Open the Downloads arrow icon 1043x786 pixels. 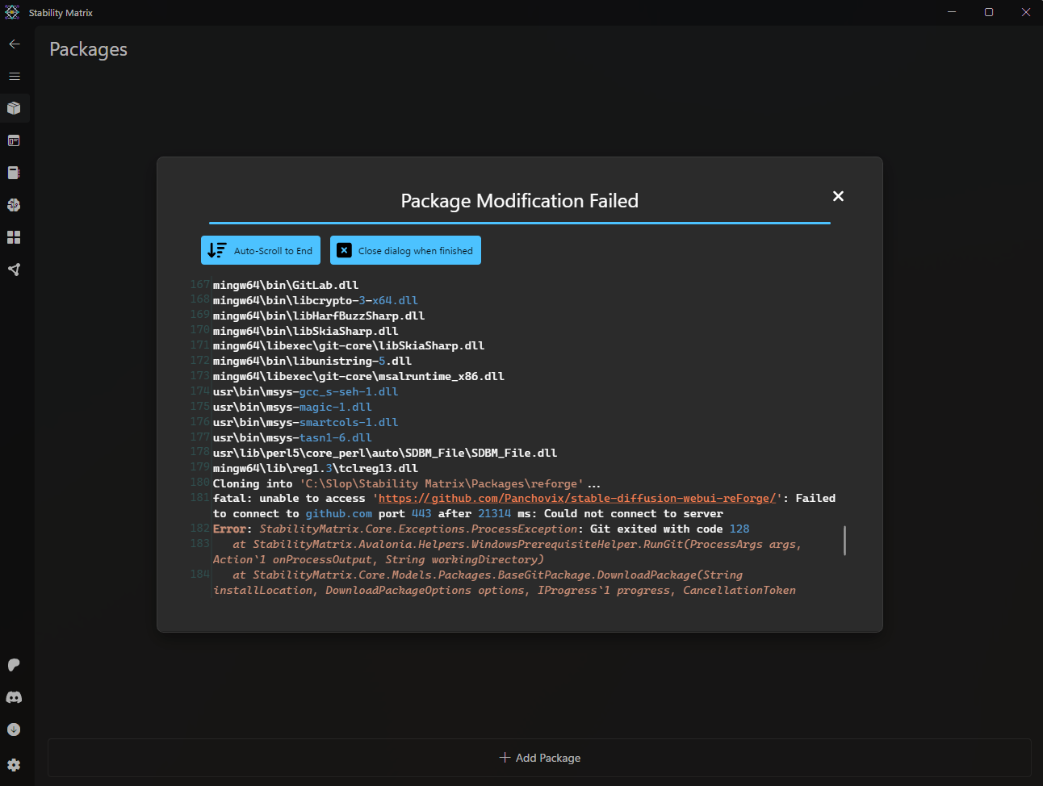(14, 730)
